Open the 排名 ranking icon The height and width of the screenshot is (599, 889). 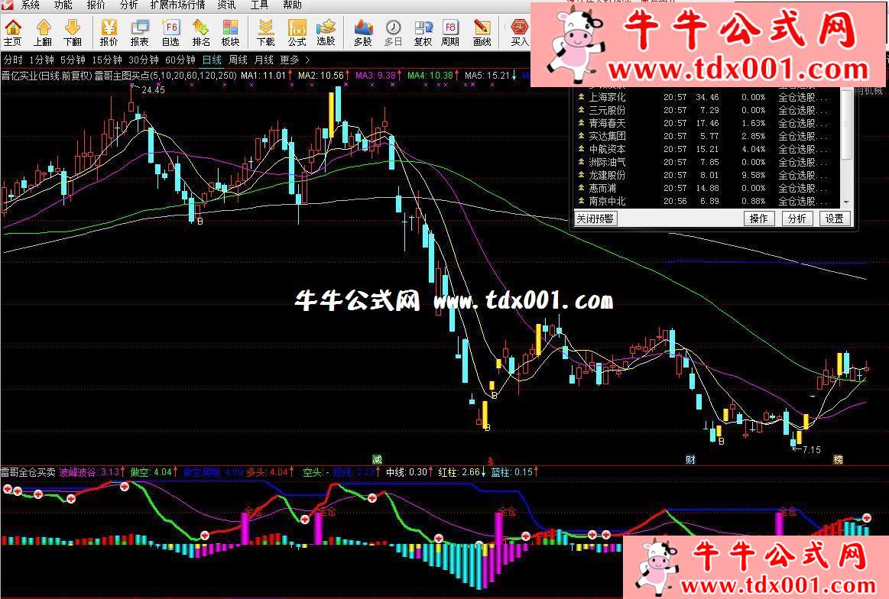[x=201, y=33]
